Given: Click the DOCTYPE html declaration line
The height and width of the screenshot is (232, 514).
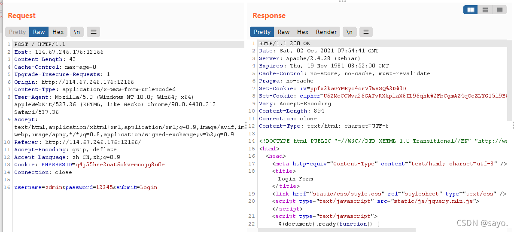Looking at the screenshot, I should tap(383, 141).
